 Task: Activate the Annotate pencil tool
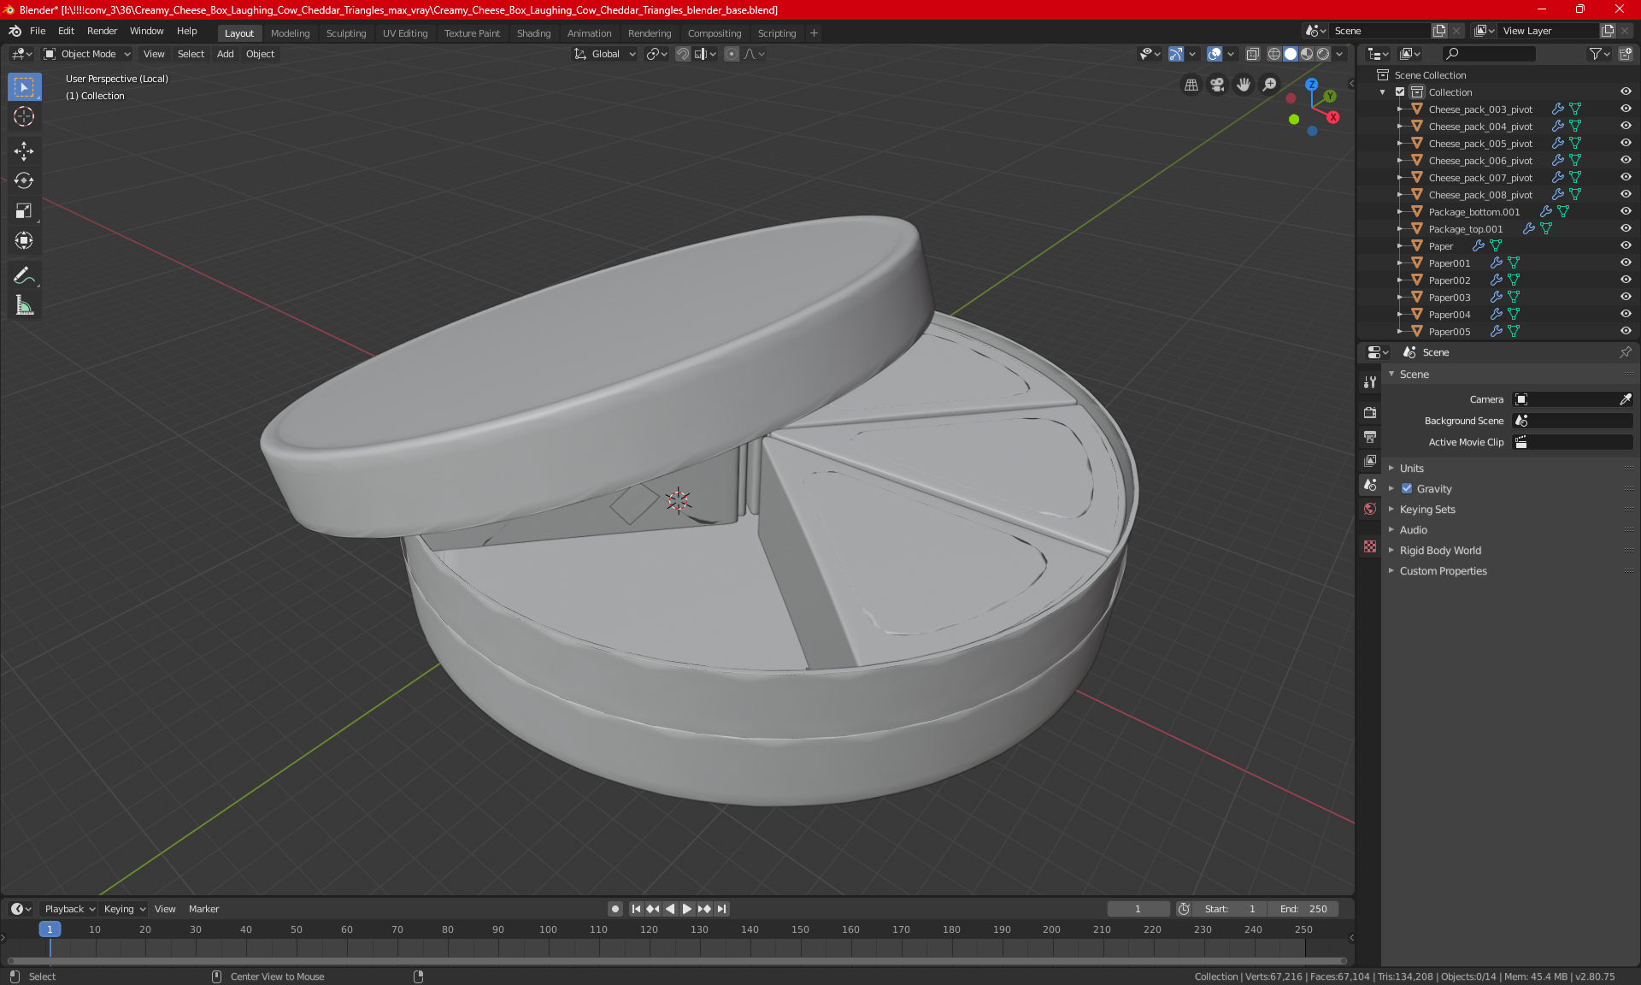pyautogui.click(x=24, y=275)
